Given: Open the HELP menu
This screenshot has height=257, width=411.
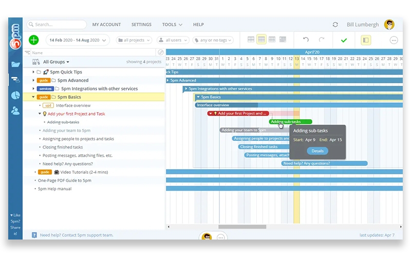Looking at the screenshot, I should (198, 24).
